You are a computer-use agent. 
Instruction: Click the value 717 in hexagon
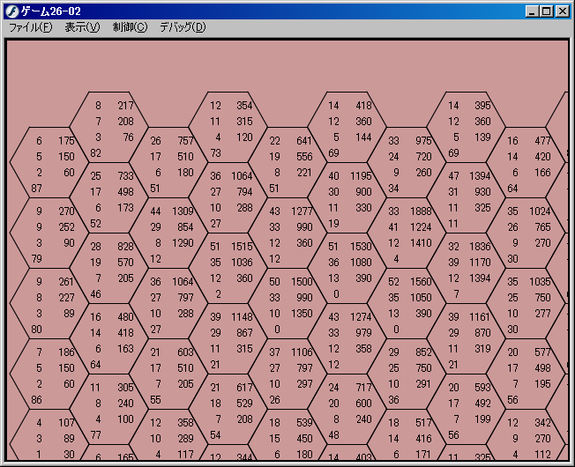(363, 388)
